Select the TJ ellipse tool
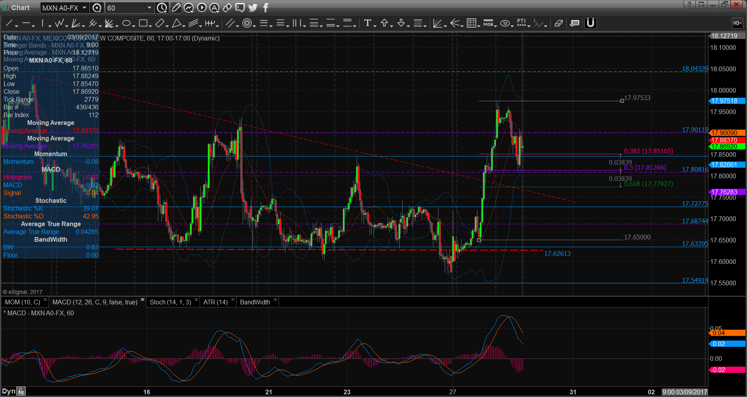Image resolution: width=747 pixels, height=397 pixels. 505,23
